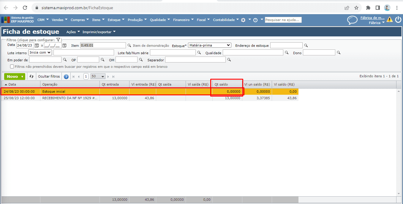Image resolution: width=403 pixels, height=204 pixels.
Task: Expand the Novo button dropdown arrow
Action: click(x=22, y=76)
